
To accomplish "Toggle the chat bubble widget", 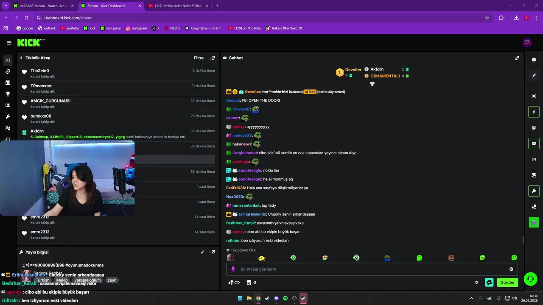I will click(534, 144).
